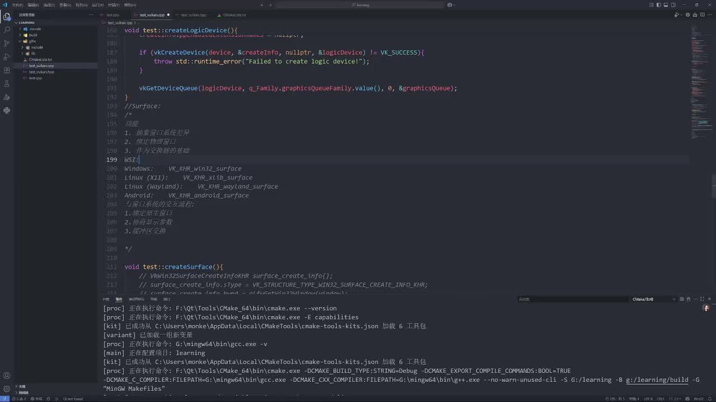Open the editor More Actions ellipsis menu
The height and width of the screenshot is (402, 716).
pos(709,15)
